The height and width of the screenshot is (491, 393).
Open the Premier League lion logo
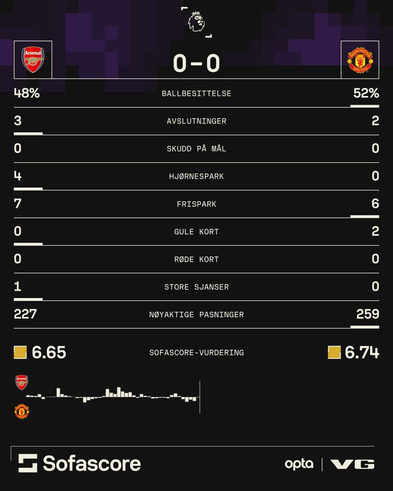tap(196, 21)
